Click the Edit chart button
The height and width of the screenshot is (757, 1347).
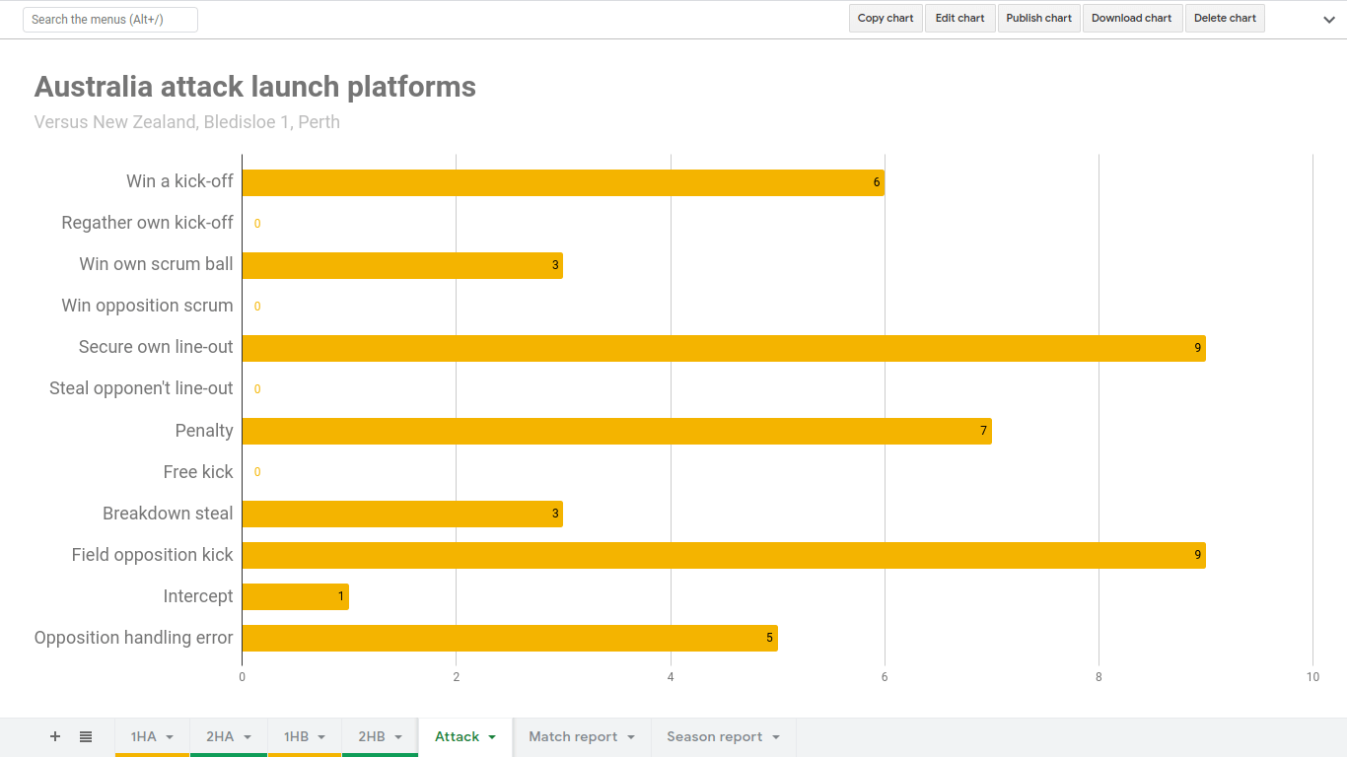960,18
